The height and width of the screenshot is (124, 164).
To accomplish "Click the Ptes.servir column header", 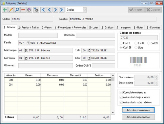I will click(52, 75).
